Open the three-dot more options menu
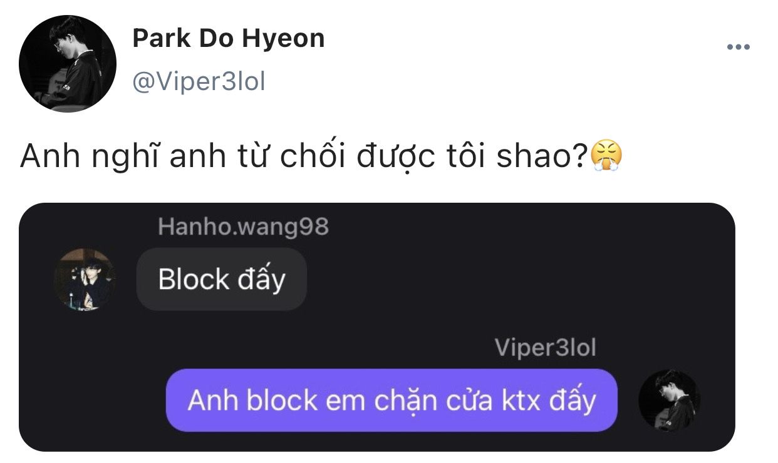The image size is (778, 463). pyautogui.click(x=738, y=48)
